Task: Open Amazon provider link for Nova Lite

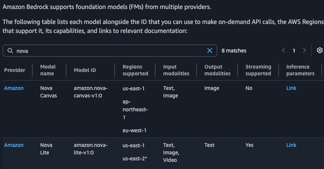Action: pos(14,145)
